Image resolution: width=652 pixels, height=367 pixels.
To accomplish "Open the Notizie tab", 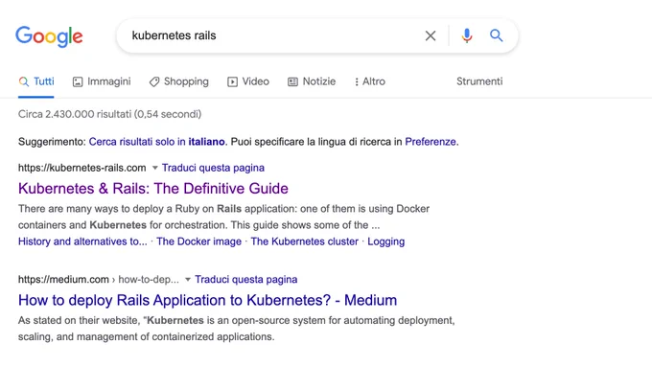I will 312,81.
